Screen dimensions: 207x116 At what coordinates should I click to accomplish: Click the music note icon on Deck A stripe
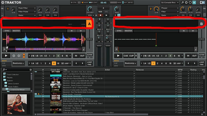(x=84, y=49)
